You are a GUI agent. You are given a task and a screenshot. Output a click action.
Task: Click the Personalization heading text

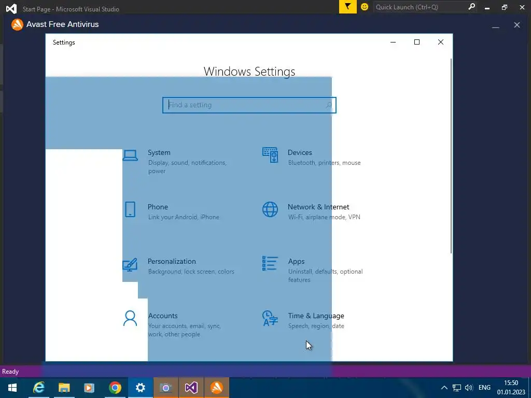click(x=172, y=261)
